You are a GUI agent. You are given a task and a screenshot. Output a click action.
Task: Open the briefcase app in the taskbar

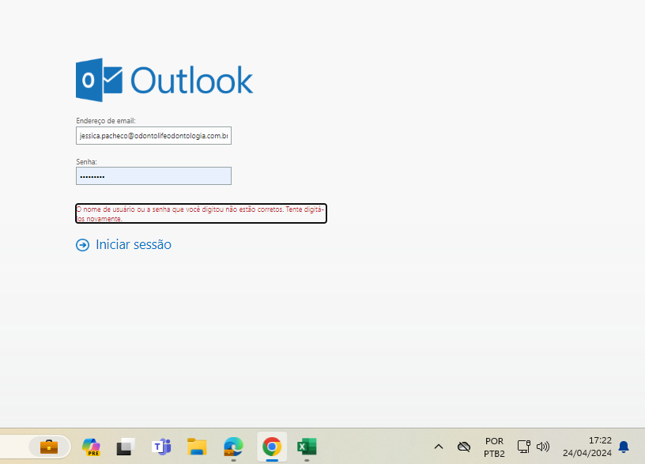(x=49, y=447)
